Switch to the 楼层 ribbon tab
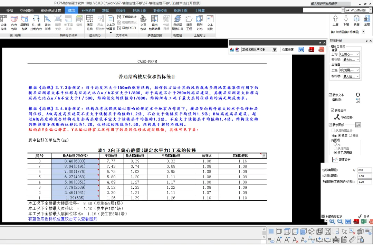 pos(10,10)
